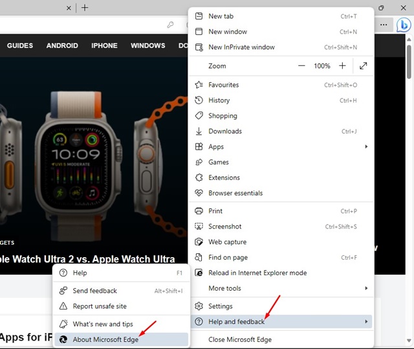Image resolution: width=414 pixels, height=349 pixels.
Task: Increase zoom with the plus button
Action: (x=342, y=66)
